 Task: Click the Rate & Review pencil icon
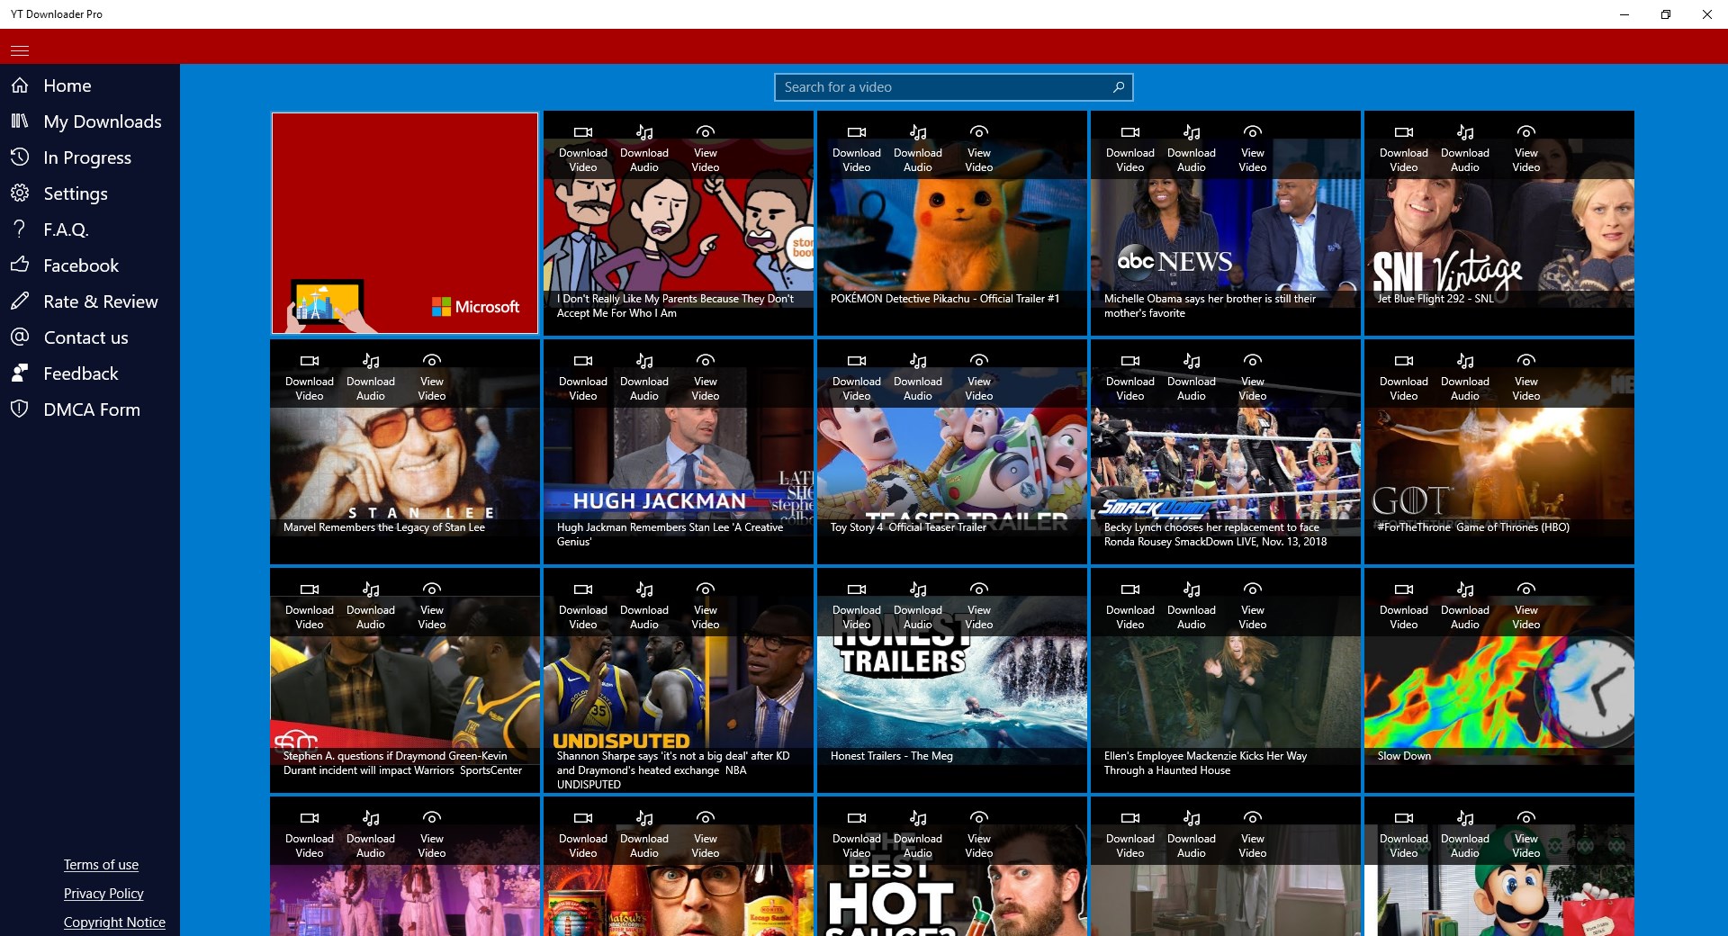pos(20,301)
